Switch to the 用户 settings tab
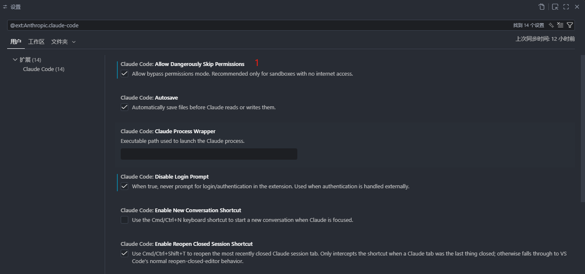 point(16,42)
